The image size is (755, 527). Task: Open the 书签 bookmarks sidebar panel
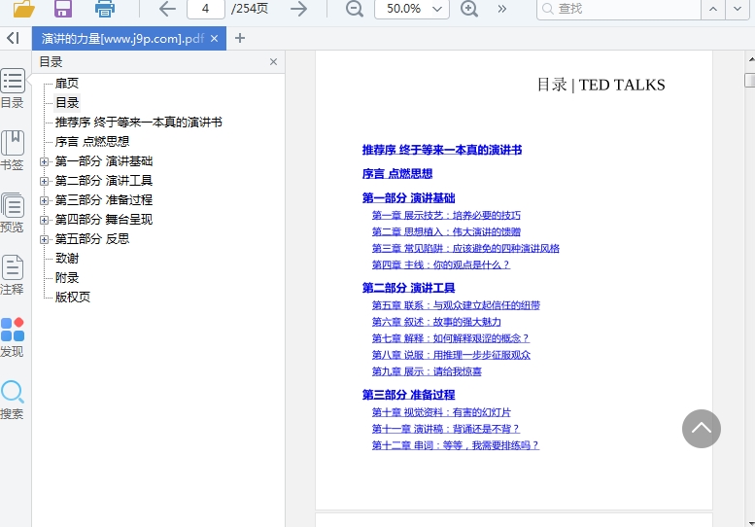click(12, 151)
